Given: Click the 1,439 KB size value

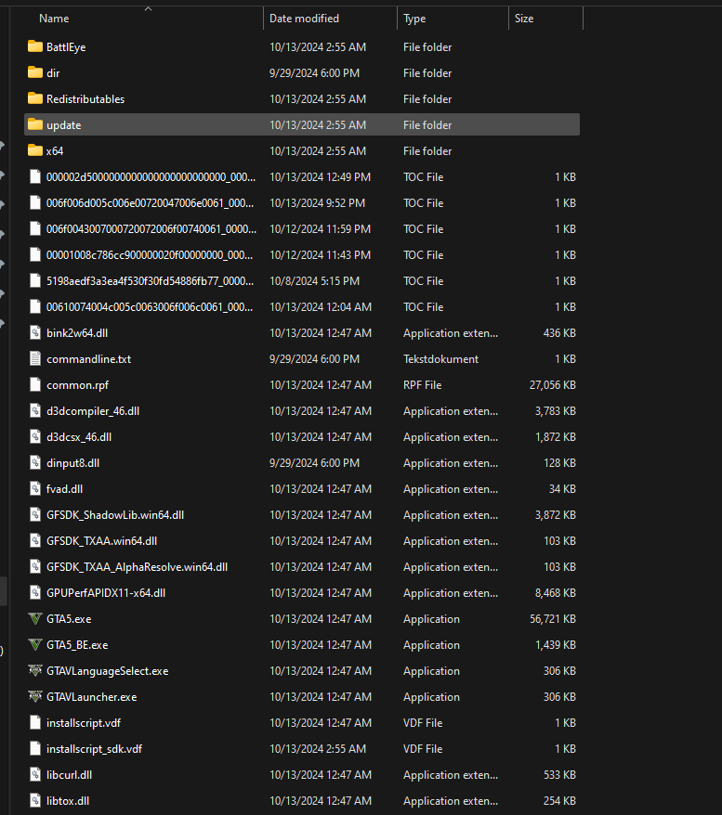Looking at the screenshot, I should (x=555, y=645).
